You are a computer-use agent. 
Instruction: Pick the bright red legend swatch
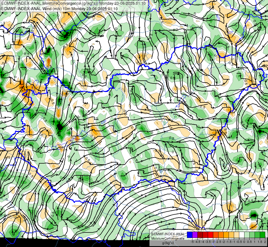[211, 235]
